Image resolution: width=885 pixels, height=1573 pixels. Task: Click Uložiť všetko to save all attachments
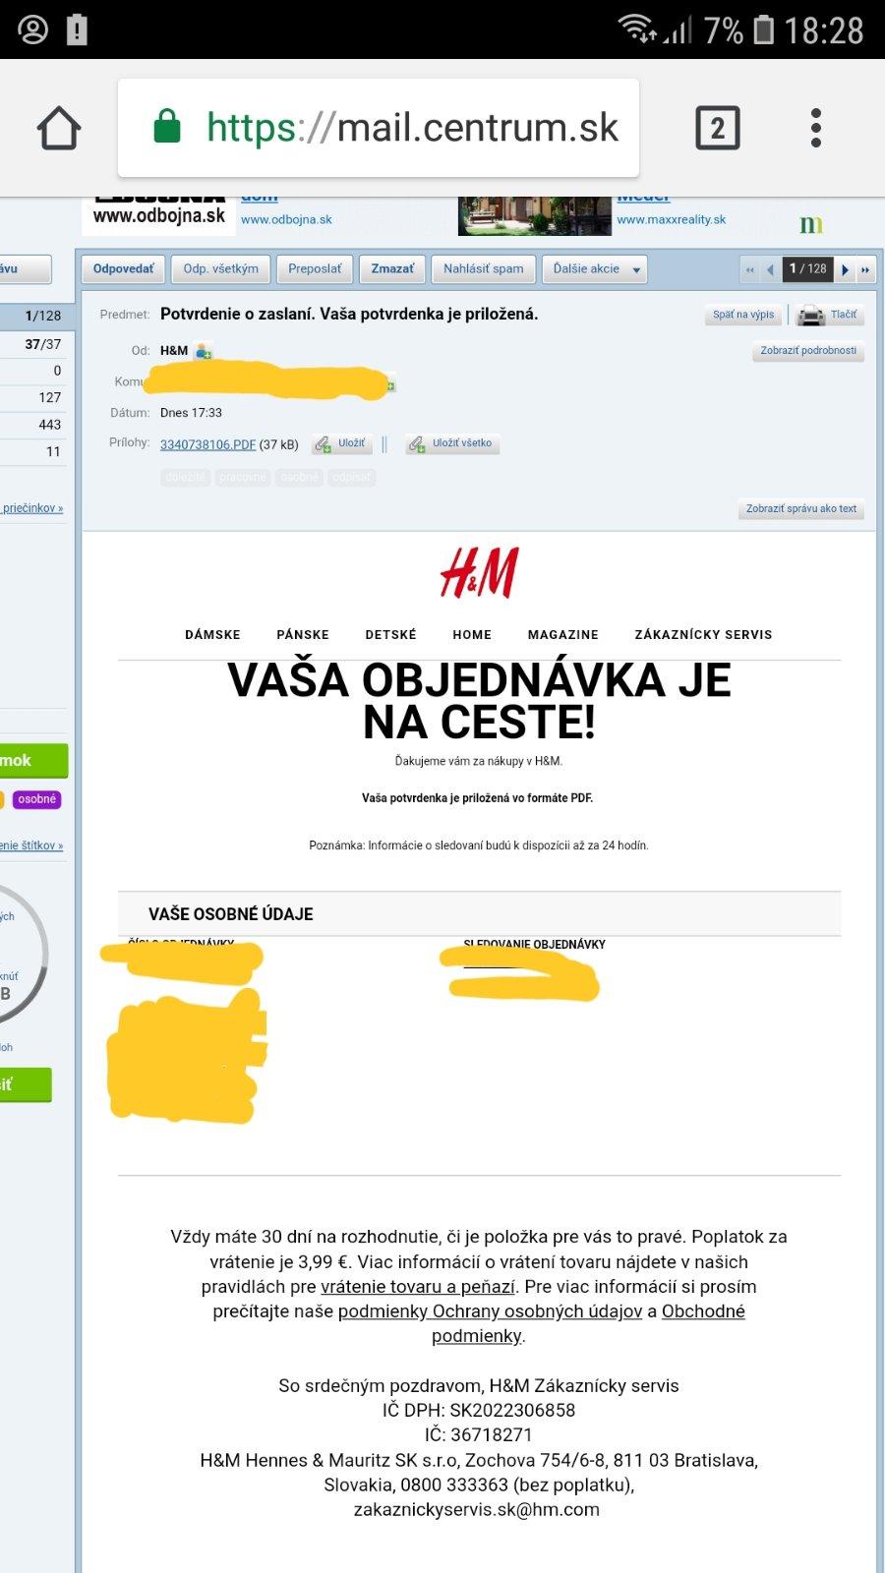coord(452,444)
